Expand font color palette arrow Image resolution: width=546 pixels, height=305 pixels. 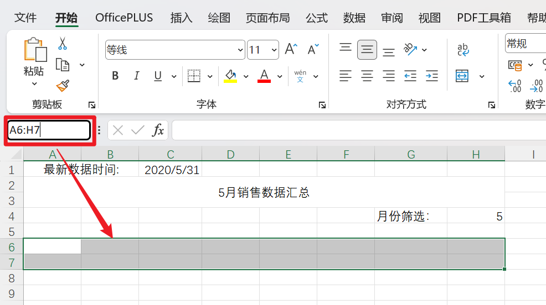pos(280,76)
